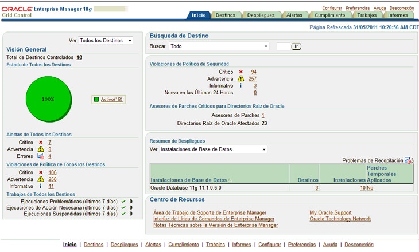Click the Errores alert icon
419x252 pixels.
click(41, 156)
